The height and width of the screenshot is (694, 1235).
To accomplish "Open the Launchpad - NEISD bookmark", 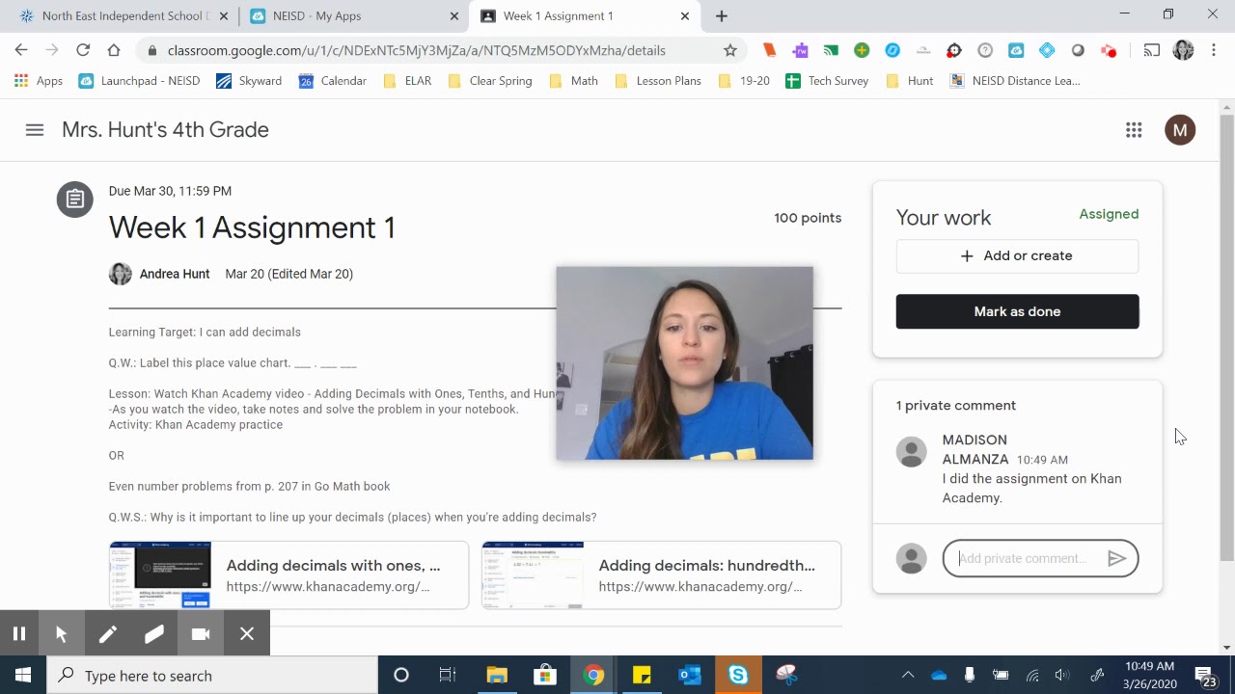I will coord(139,81).
